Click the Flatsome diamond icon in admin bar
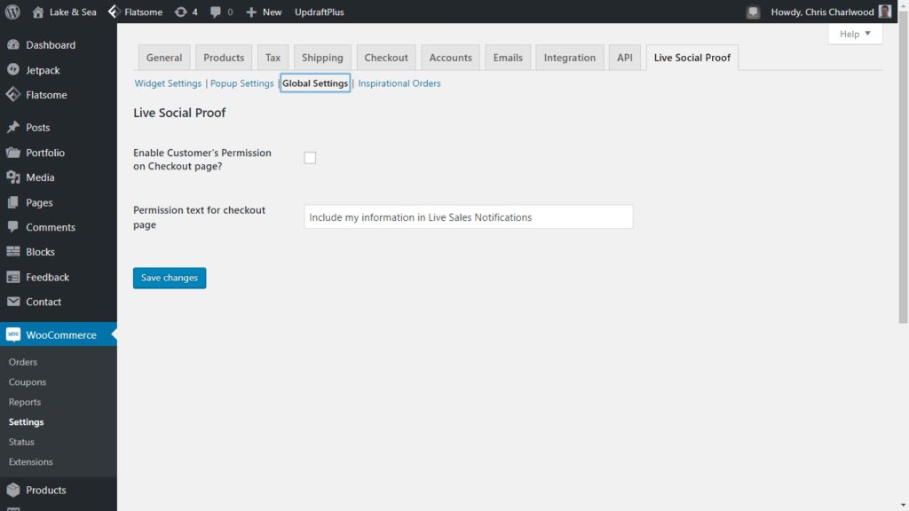 115,12
